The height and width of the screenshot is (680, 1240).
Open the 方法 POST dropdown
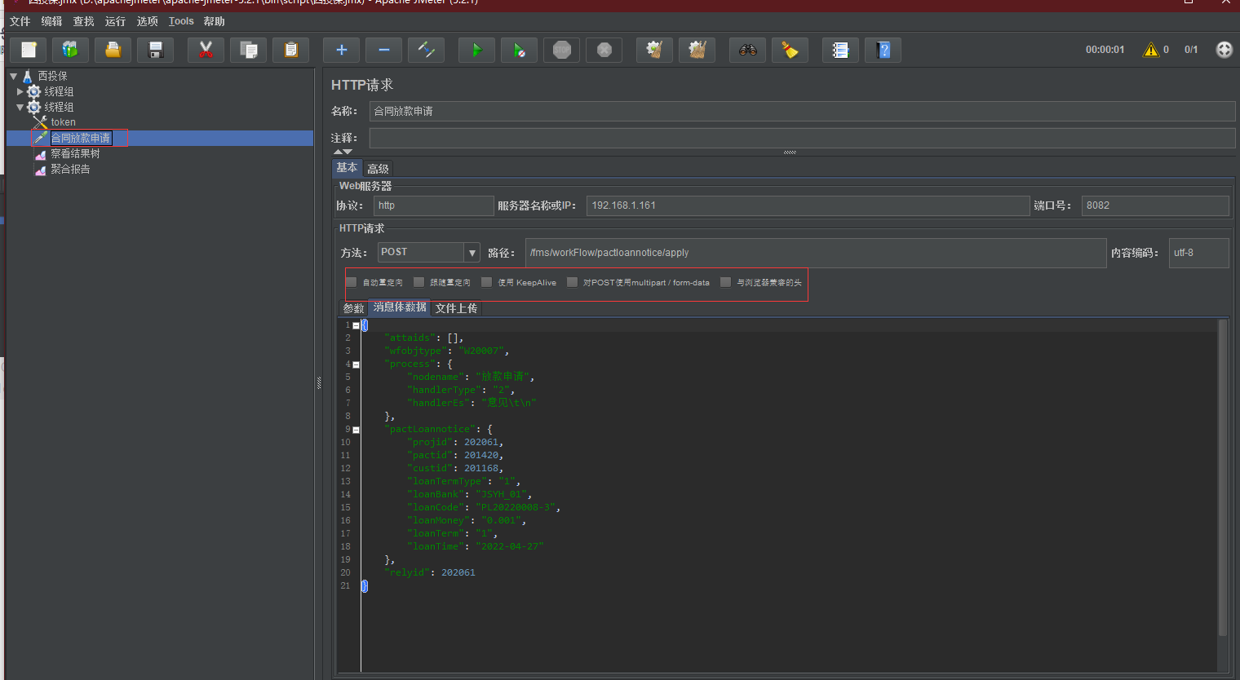coord(472,253)
